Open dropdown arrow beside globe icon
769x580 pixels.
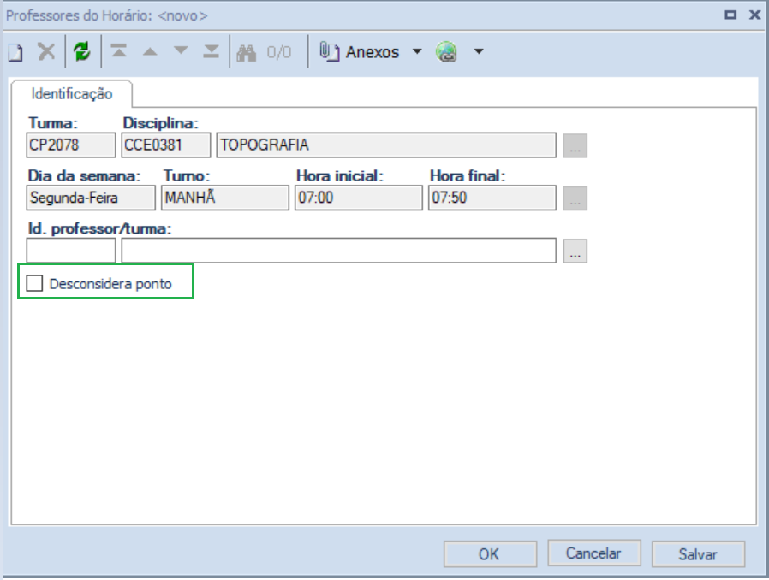click(479, 51)
